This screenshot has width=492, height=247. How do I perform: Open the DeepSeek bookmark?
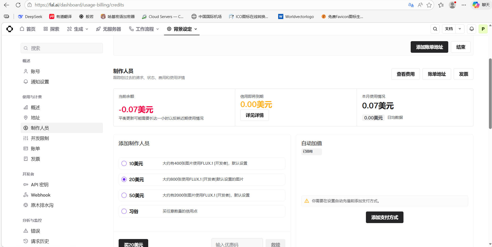[x=30, y=17]
